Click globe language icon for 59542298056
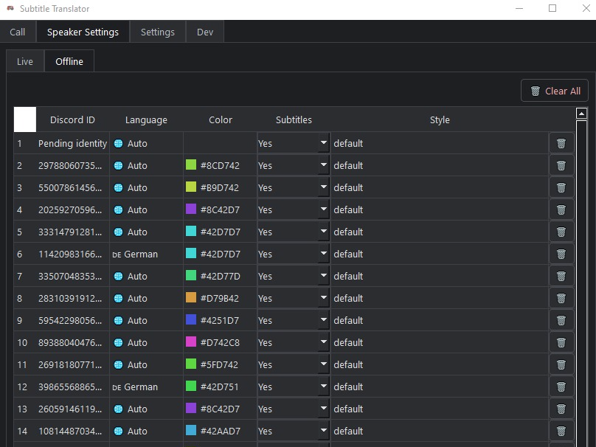596x447 pixels. [119, 320]
